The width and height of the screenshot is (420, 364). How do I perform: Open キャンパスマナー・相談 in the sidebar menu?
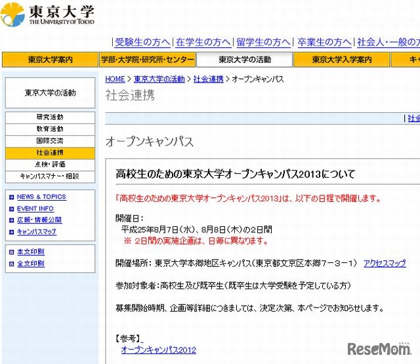click(50, 176)
